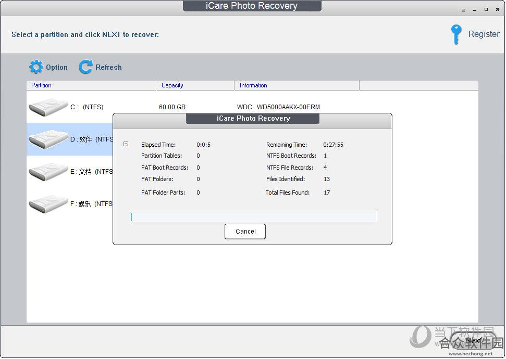Click the blue Register key icon
The height and width of the screenshot is (359, 506).
(x=456, y=34)
